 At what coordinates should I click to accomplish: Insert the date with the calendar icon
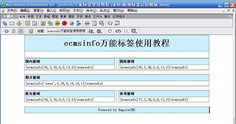click(x=94, y=23)
